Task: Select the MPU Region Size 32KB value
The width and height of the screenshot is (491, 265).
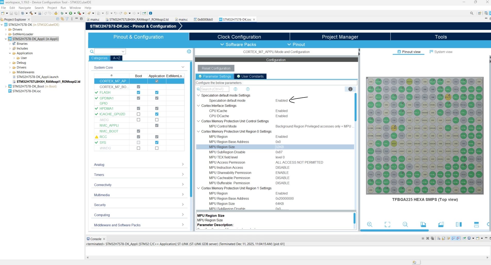Action: pos(280,147)
